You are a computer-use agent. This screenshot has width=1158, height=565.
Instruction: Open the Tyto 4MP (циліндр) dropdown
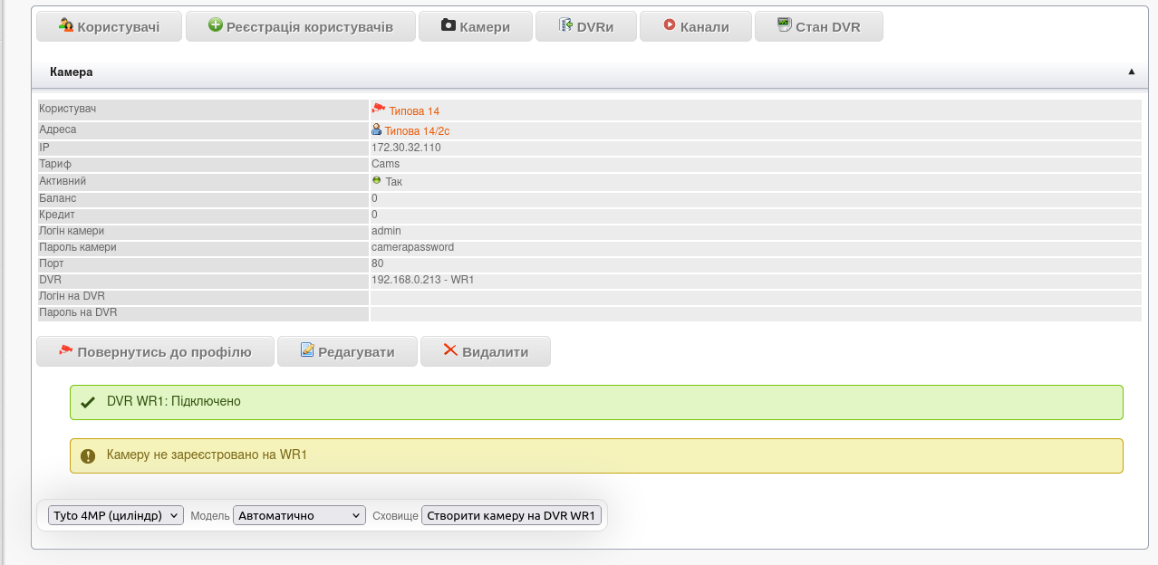[116, 515]
